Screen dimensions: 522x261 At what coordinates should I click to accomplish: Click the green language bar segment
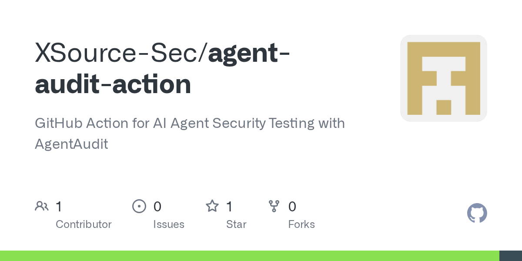pyautogui.click(x=249, y=256)
